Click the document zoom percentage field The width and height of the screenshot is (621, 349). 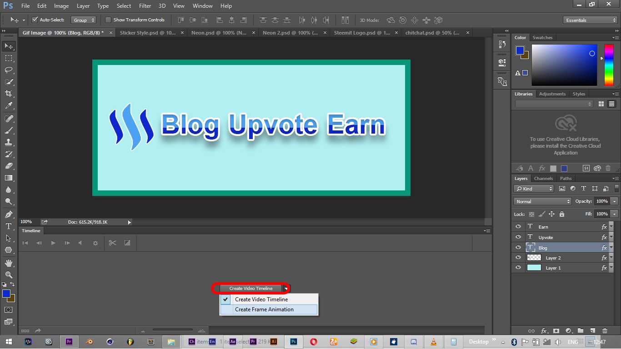point(26,222)
